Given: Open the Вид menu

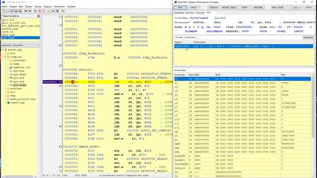Looking at the screenshot, I should 21,6.
